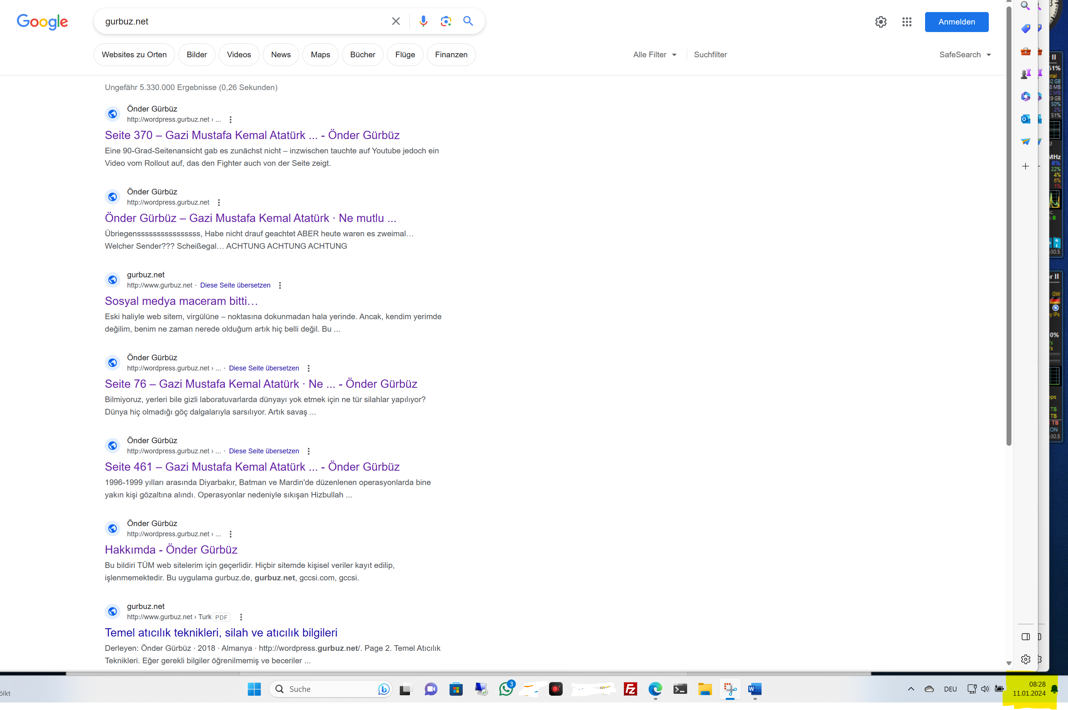
Task: Switch to the Videos tab
Action: point(239,54)
